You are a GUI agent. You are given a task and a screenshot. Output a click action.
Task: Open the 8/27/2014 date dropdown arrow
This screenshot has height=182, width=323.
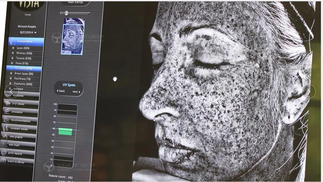pos(36,33)
